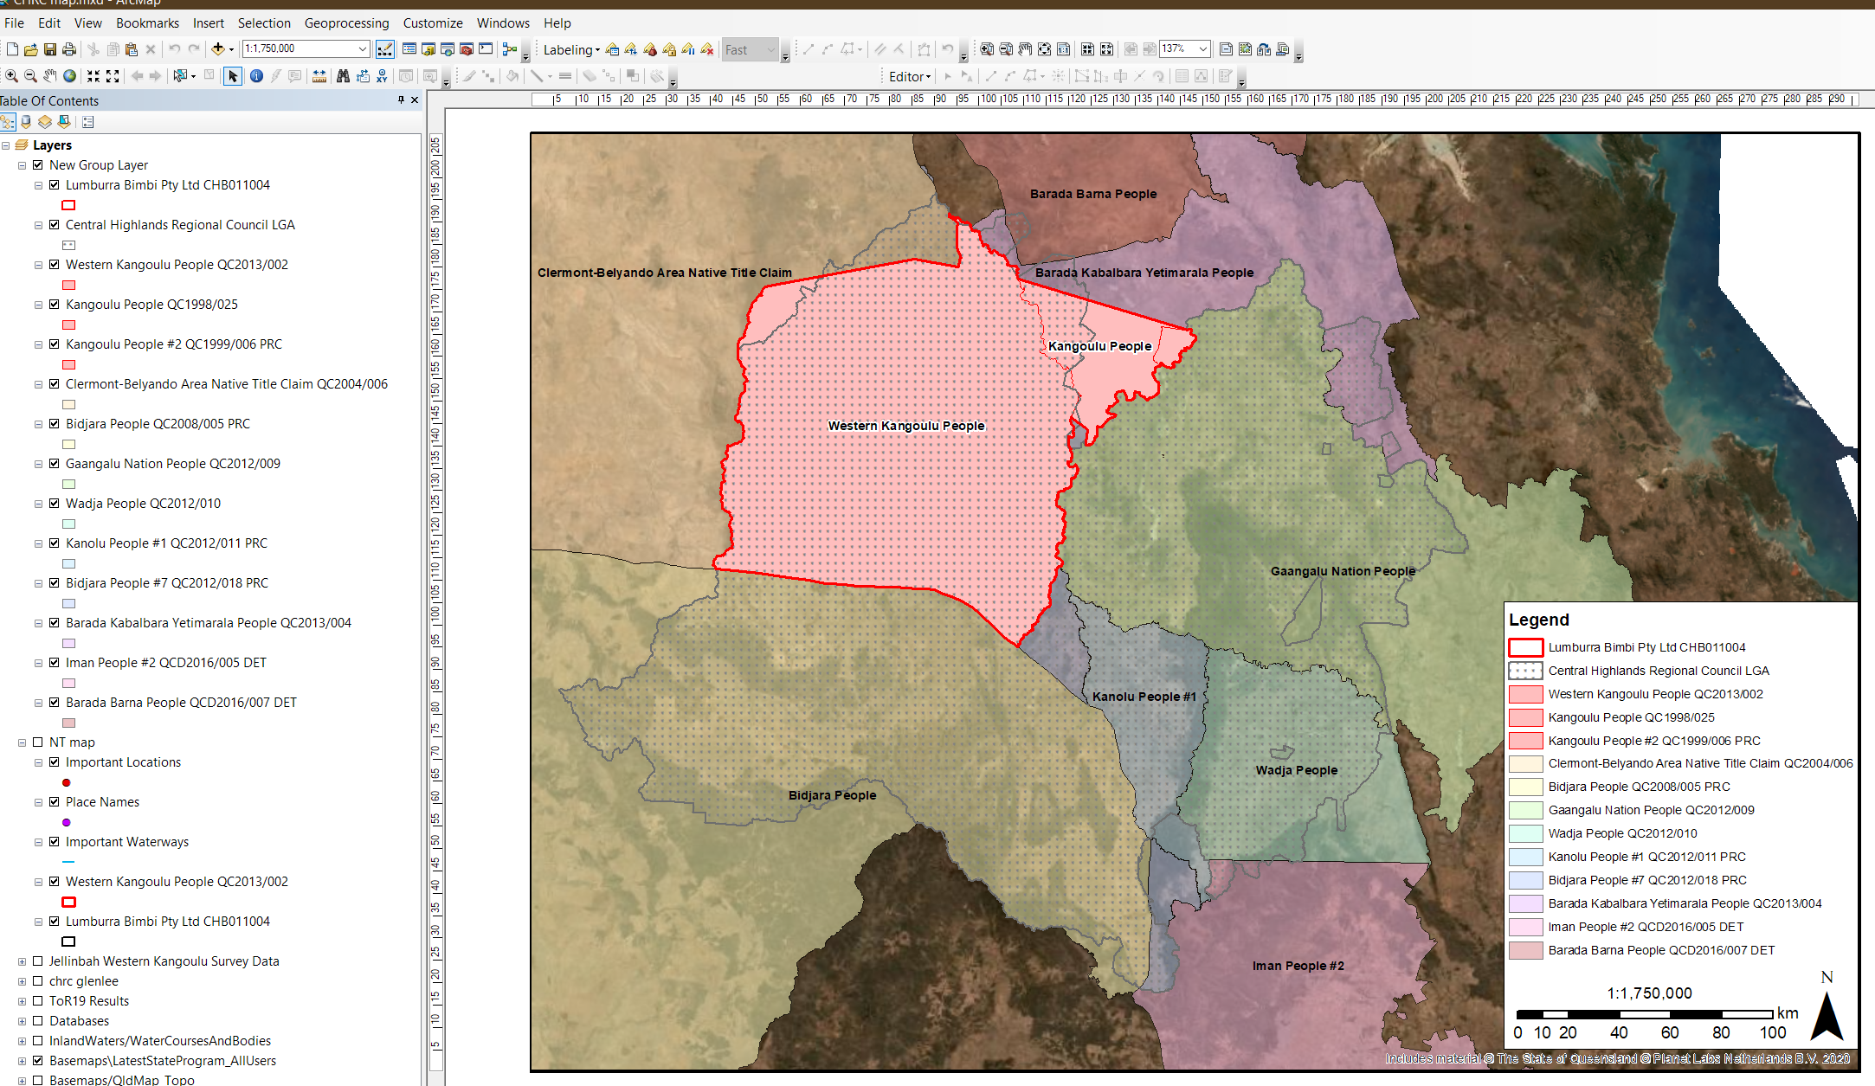Hide the Wadja People QC2012/010 layer

(55, 503)
